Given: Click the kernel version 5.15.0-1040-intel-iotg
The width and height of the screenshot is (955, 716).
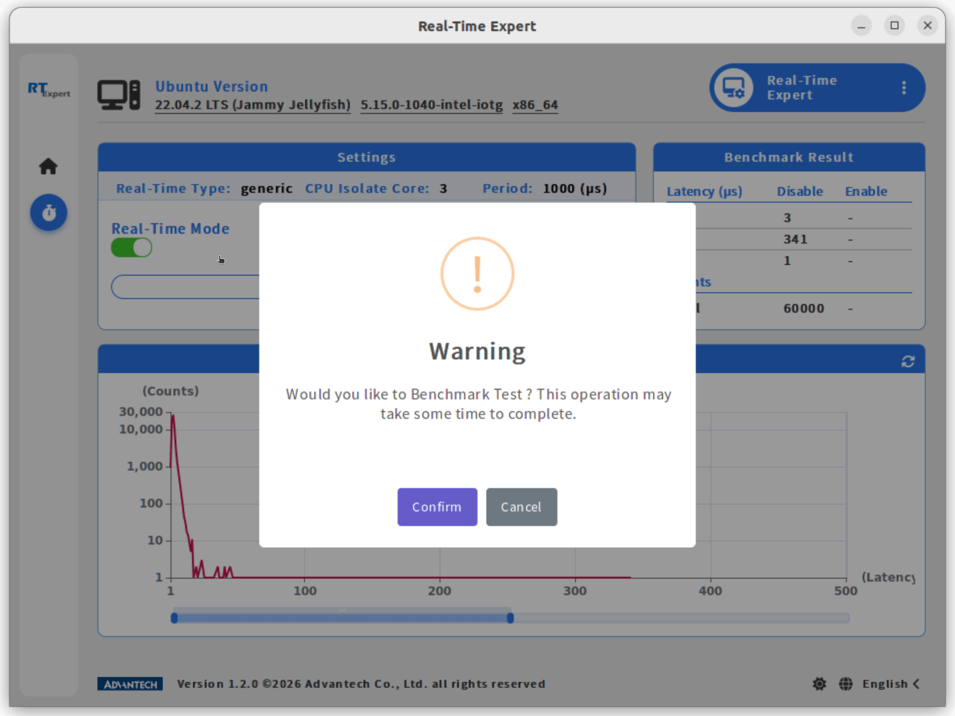Looking at the screenshot, I should (x=432, y=105).
